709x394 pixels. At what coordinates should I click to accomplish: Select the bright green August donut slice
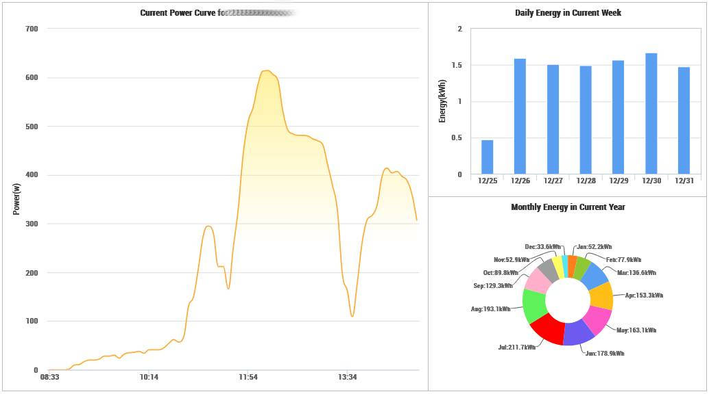click(x=535, y=305)
